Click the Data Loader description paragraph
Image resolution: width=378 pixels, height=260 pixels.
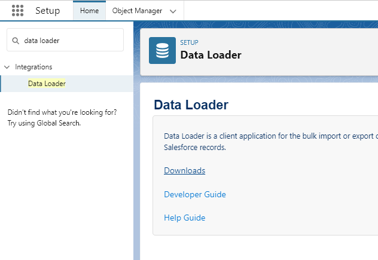pyautogui.click(x=271, y=142)
